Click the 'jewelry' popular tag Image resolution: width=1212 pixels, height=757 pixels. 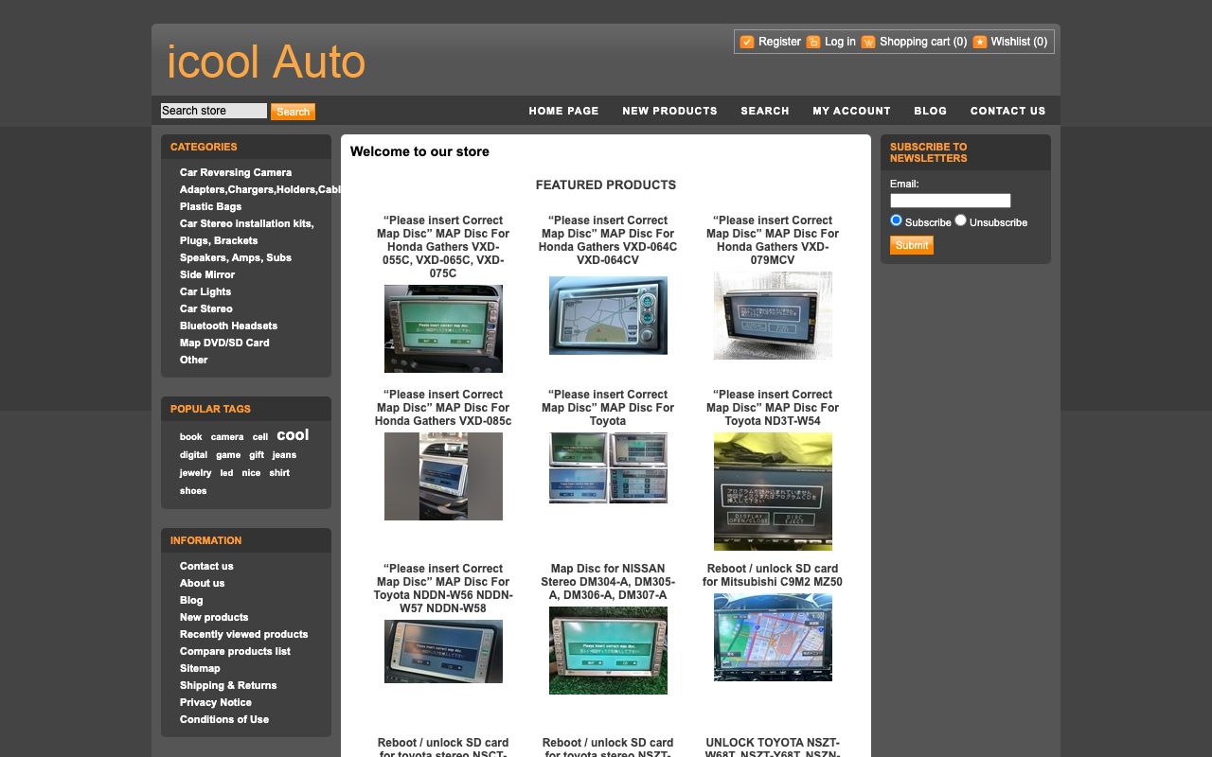(x=196, y=473)
